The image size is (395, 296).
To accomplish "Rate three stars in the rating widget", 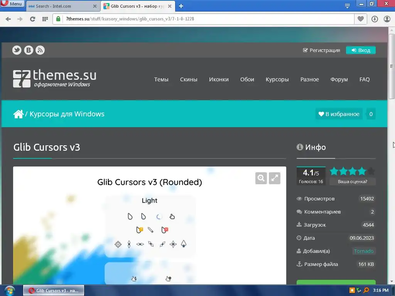I will (x=353, y=171).
